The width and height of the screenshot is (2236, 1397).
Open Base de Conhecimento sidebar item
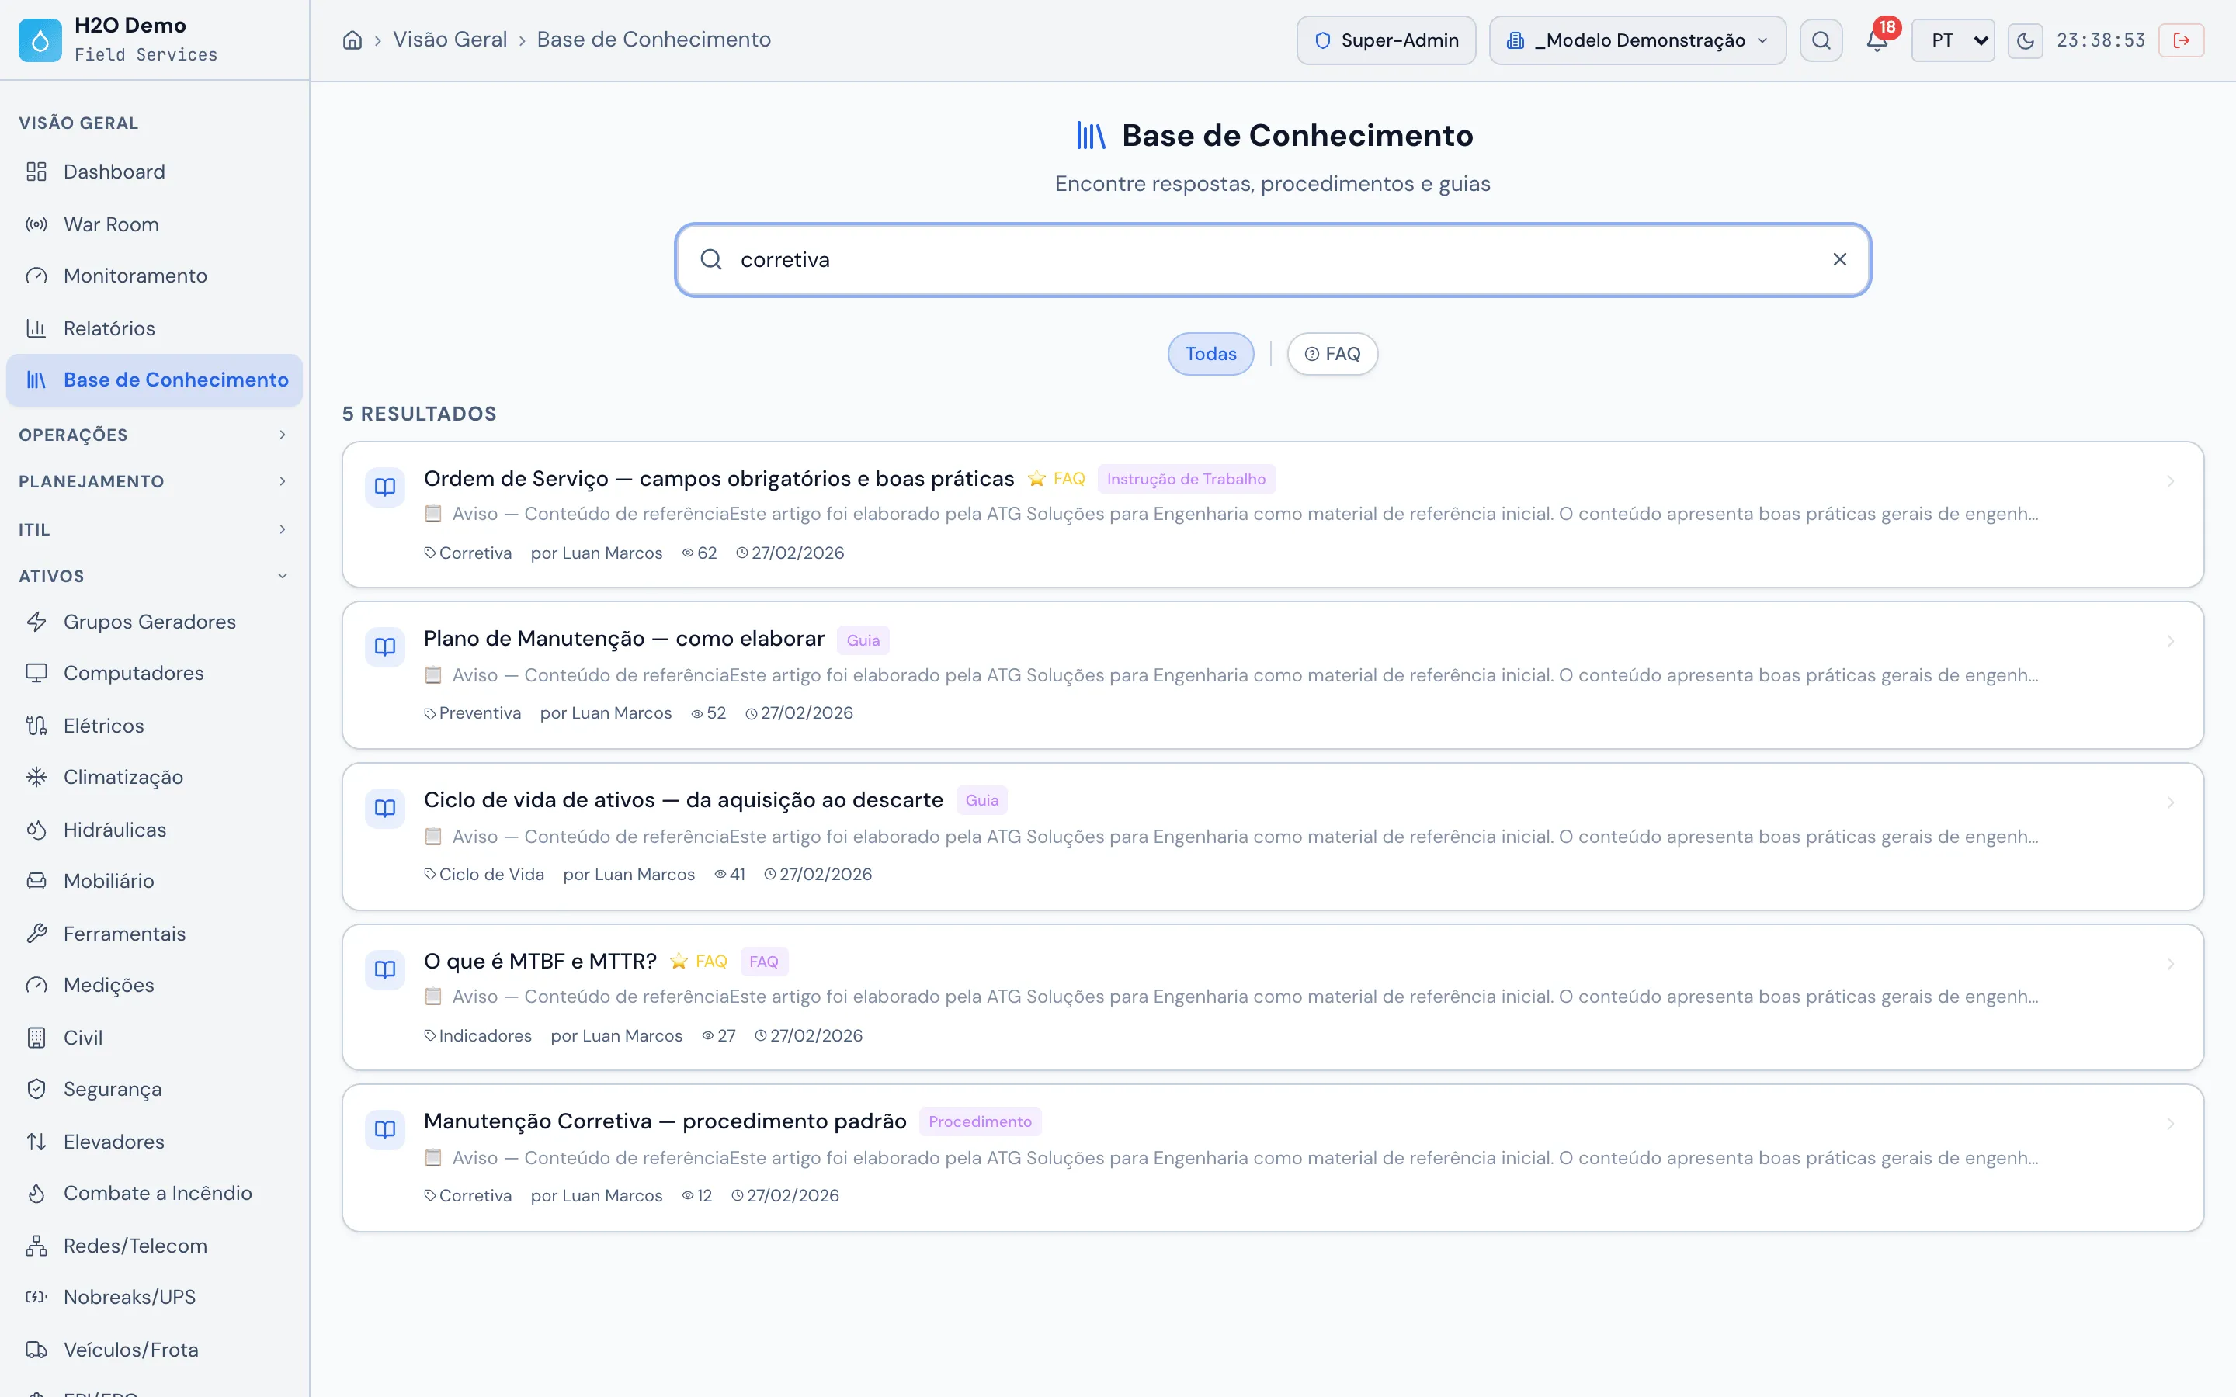(x=155, y=380)
